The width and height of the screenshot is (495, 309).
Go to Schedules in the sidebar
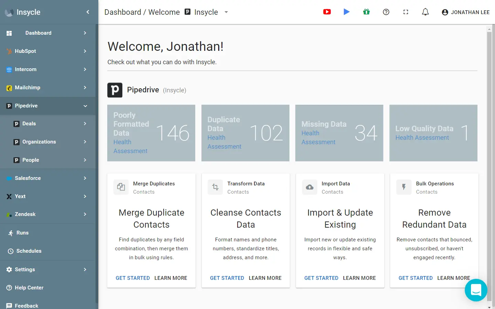[29, 251]
